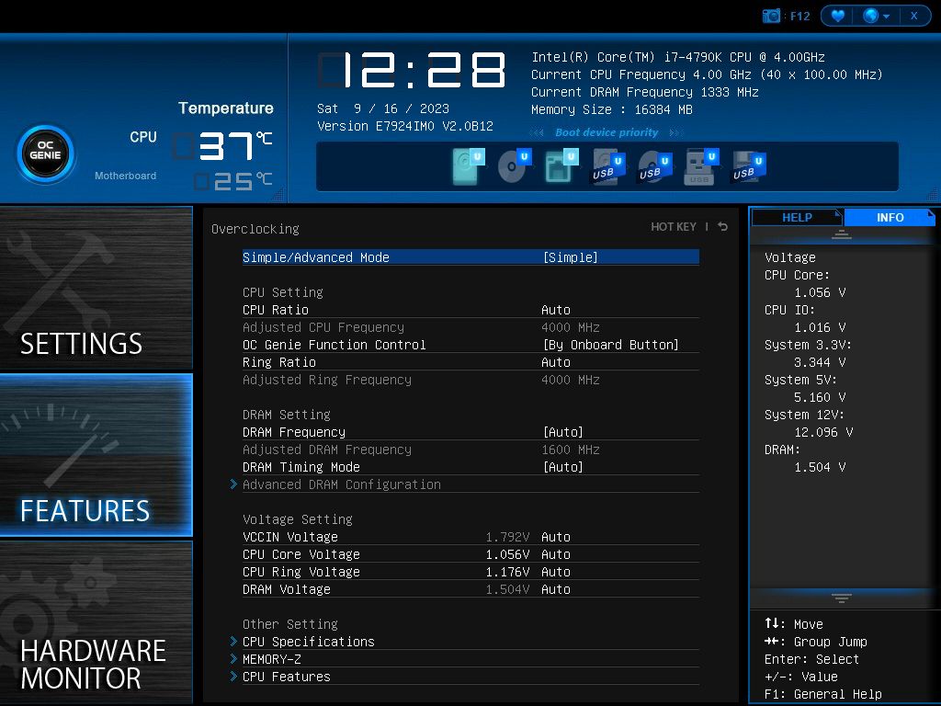Click the CPU IO 1.016 V reading
This screenshot has width=941, height=706.
[820, 327]
